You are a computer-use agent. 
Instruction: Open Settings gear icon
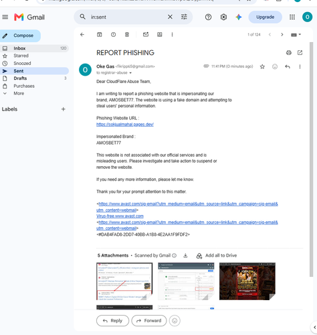click(x=223, y=17)
